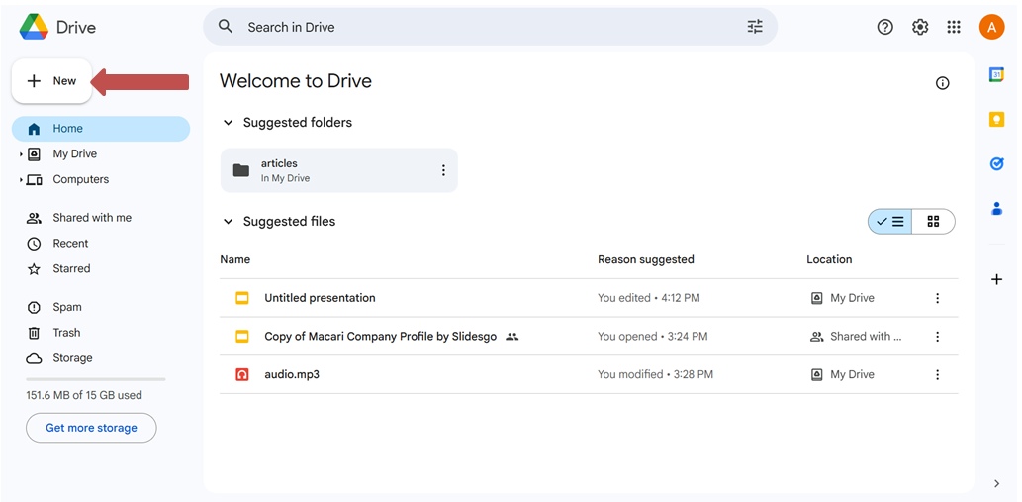The height and width of the screenshot is (502, 1022).
Task: Collapse the Suggested files section
Action: [229, 222]
